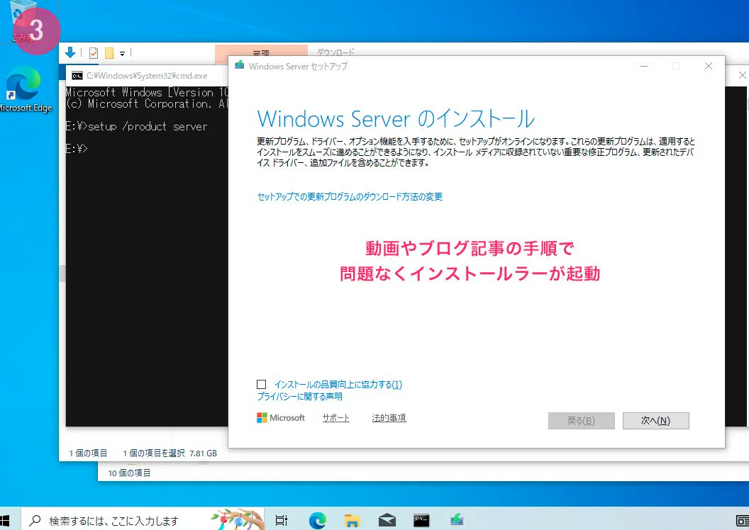Open the プライバシーに関する声明 link
The height and width of the screenshot is (530, 749).
[x=299, y=397]
